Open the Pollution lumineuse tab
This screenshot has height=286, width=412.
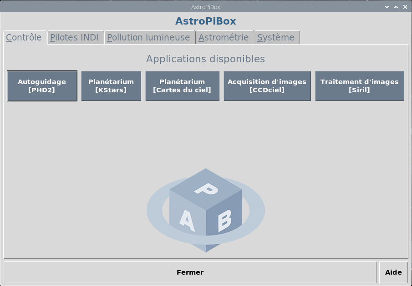pos(149,38)
